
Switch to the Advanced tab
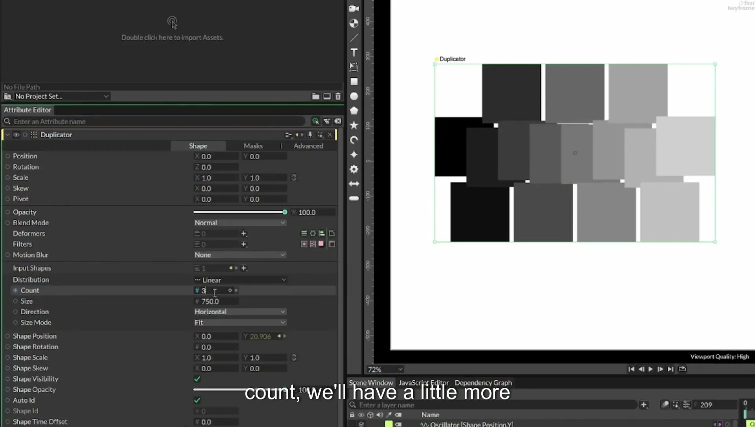[308, 146]
